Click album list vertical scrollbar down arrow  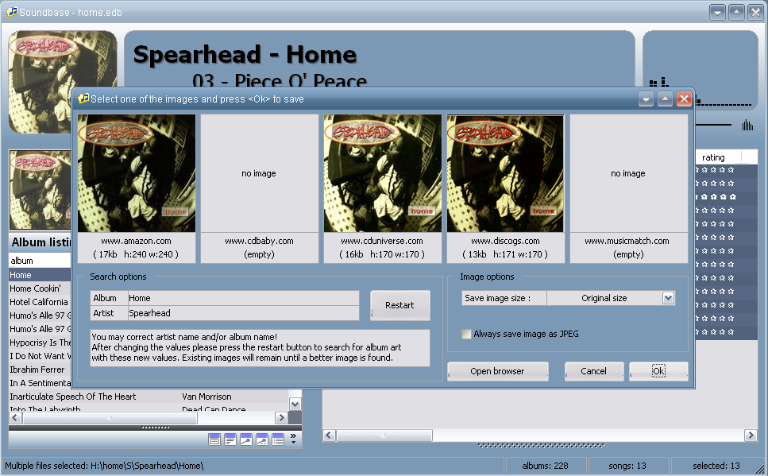[295, 404]
